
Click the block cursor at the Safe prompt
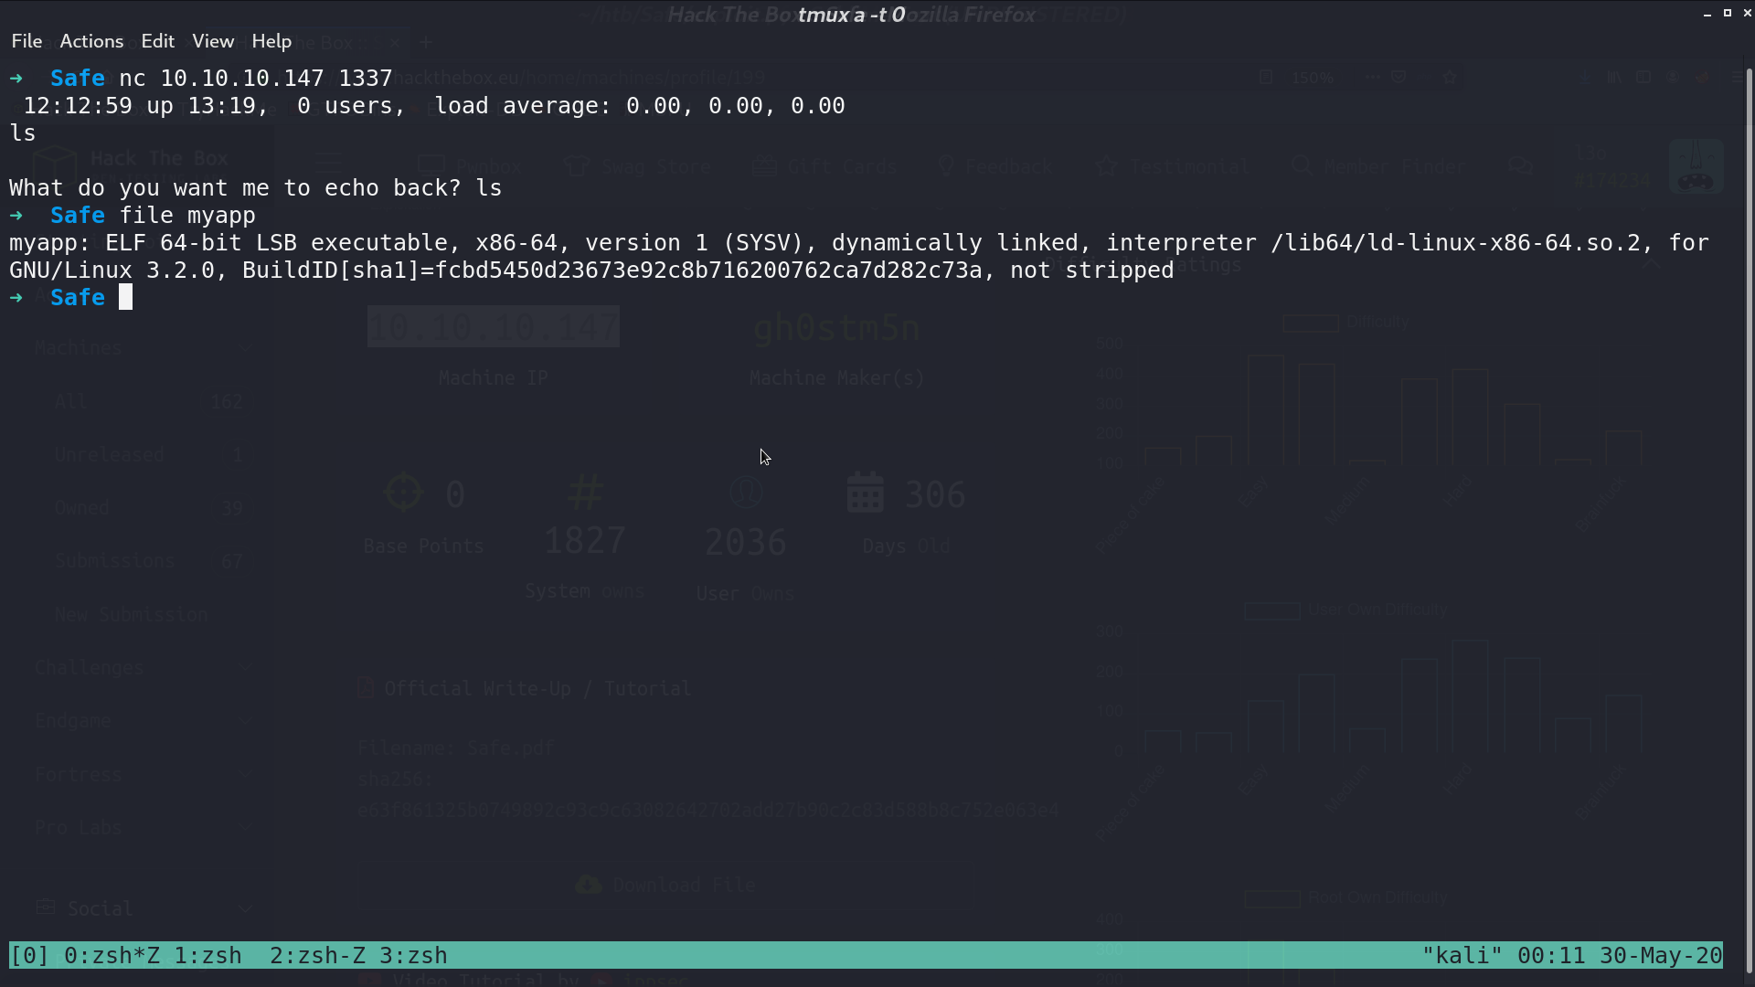pos(126,297)
